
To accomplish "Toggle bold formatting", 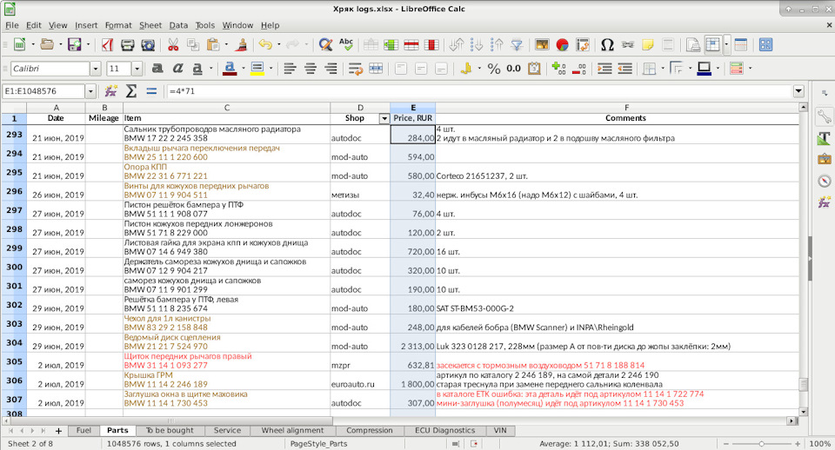I will tap(157, 69).
